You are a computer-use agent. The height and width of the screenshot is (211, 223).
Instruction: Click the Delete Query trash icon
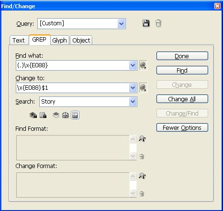[158, 23]
